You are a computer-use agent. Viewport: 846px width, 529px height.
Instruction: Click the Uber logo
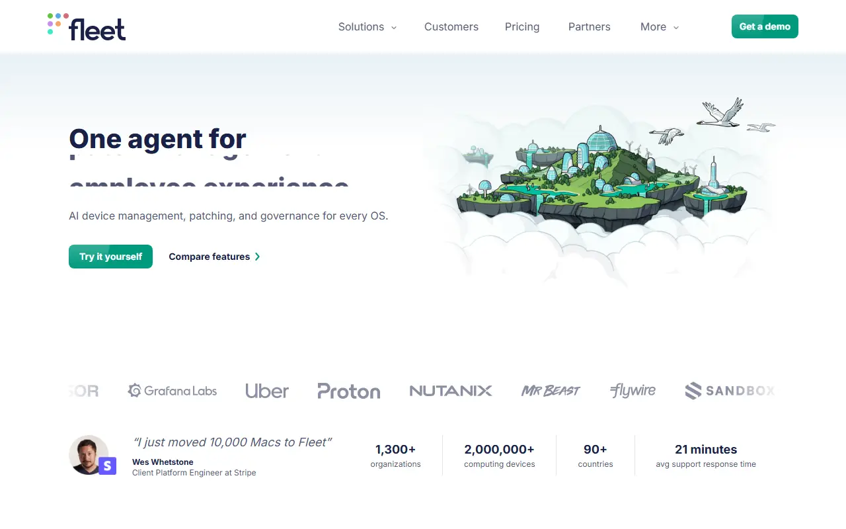click(x=267, y=391)
